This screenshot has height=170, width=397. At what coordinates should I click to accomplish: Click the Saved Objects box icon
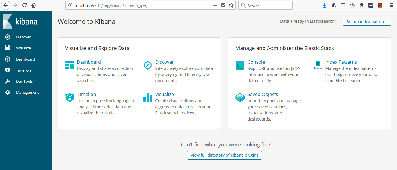[240, 98]
